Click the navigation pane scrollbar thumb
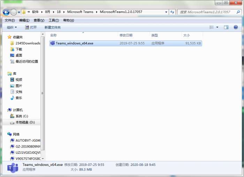The height and width of the screenshot is (177, 244). [x=43, y=93]
